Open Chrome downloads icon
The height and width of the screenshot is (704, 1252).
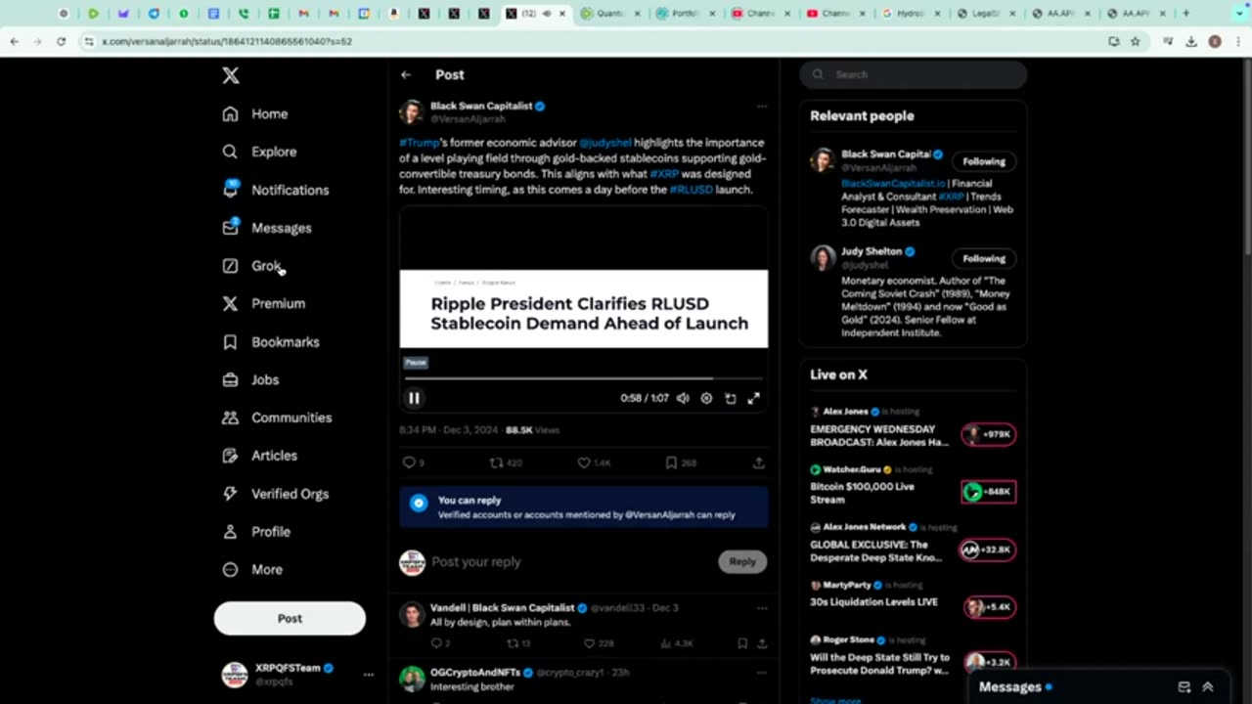[x=1191, y=42]
